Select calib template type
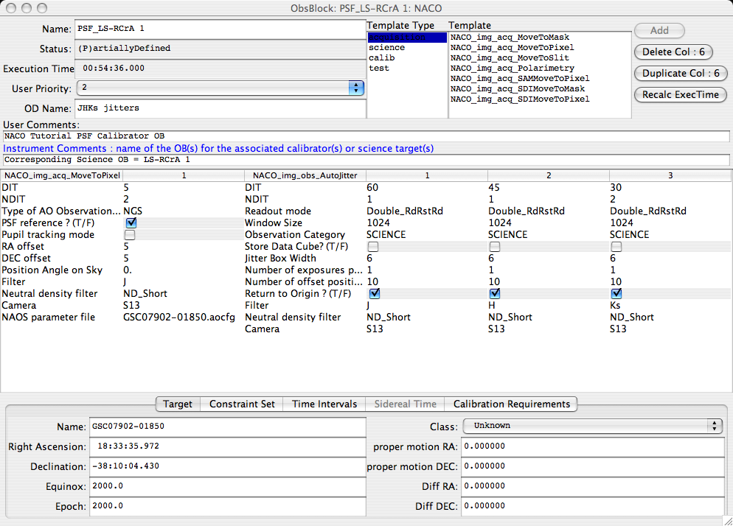 pos(407,58)
